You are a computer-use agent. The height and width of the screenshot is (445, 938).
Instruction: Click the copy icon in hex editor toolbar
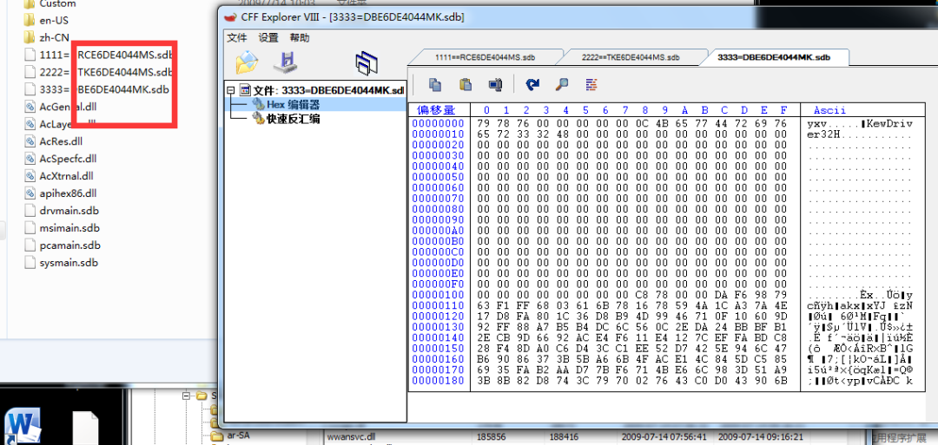435,84
